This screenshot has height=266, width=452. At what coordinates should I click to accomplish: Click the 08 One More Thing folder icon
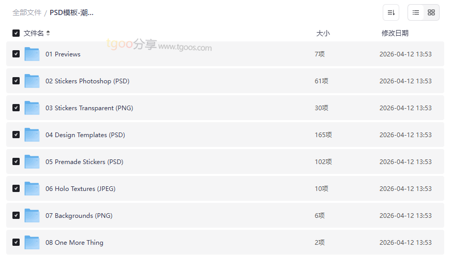[x=32, y=242]
